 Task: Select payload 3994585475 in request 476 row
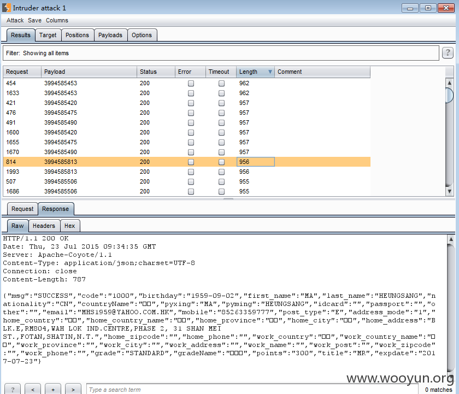tap(61, 113)
